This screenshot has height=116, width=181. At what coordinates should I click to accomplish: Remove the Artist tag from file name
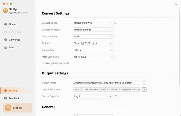(x=108, y=90)
